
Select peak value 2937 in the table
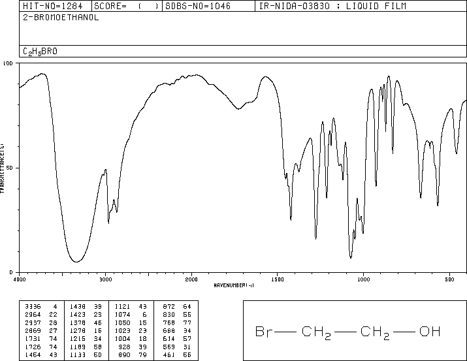[x=33, y=322]
